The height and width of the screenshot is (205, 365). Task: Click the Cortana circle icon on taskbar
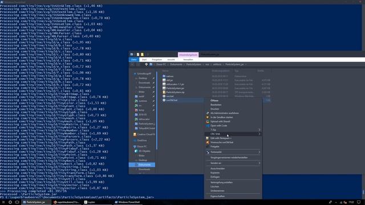[10, 202]
